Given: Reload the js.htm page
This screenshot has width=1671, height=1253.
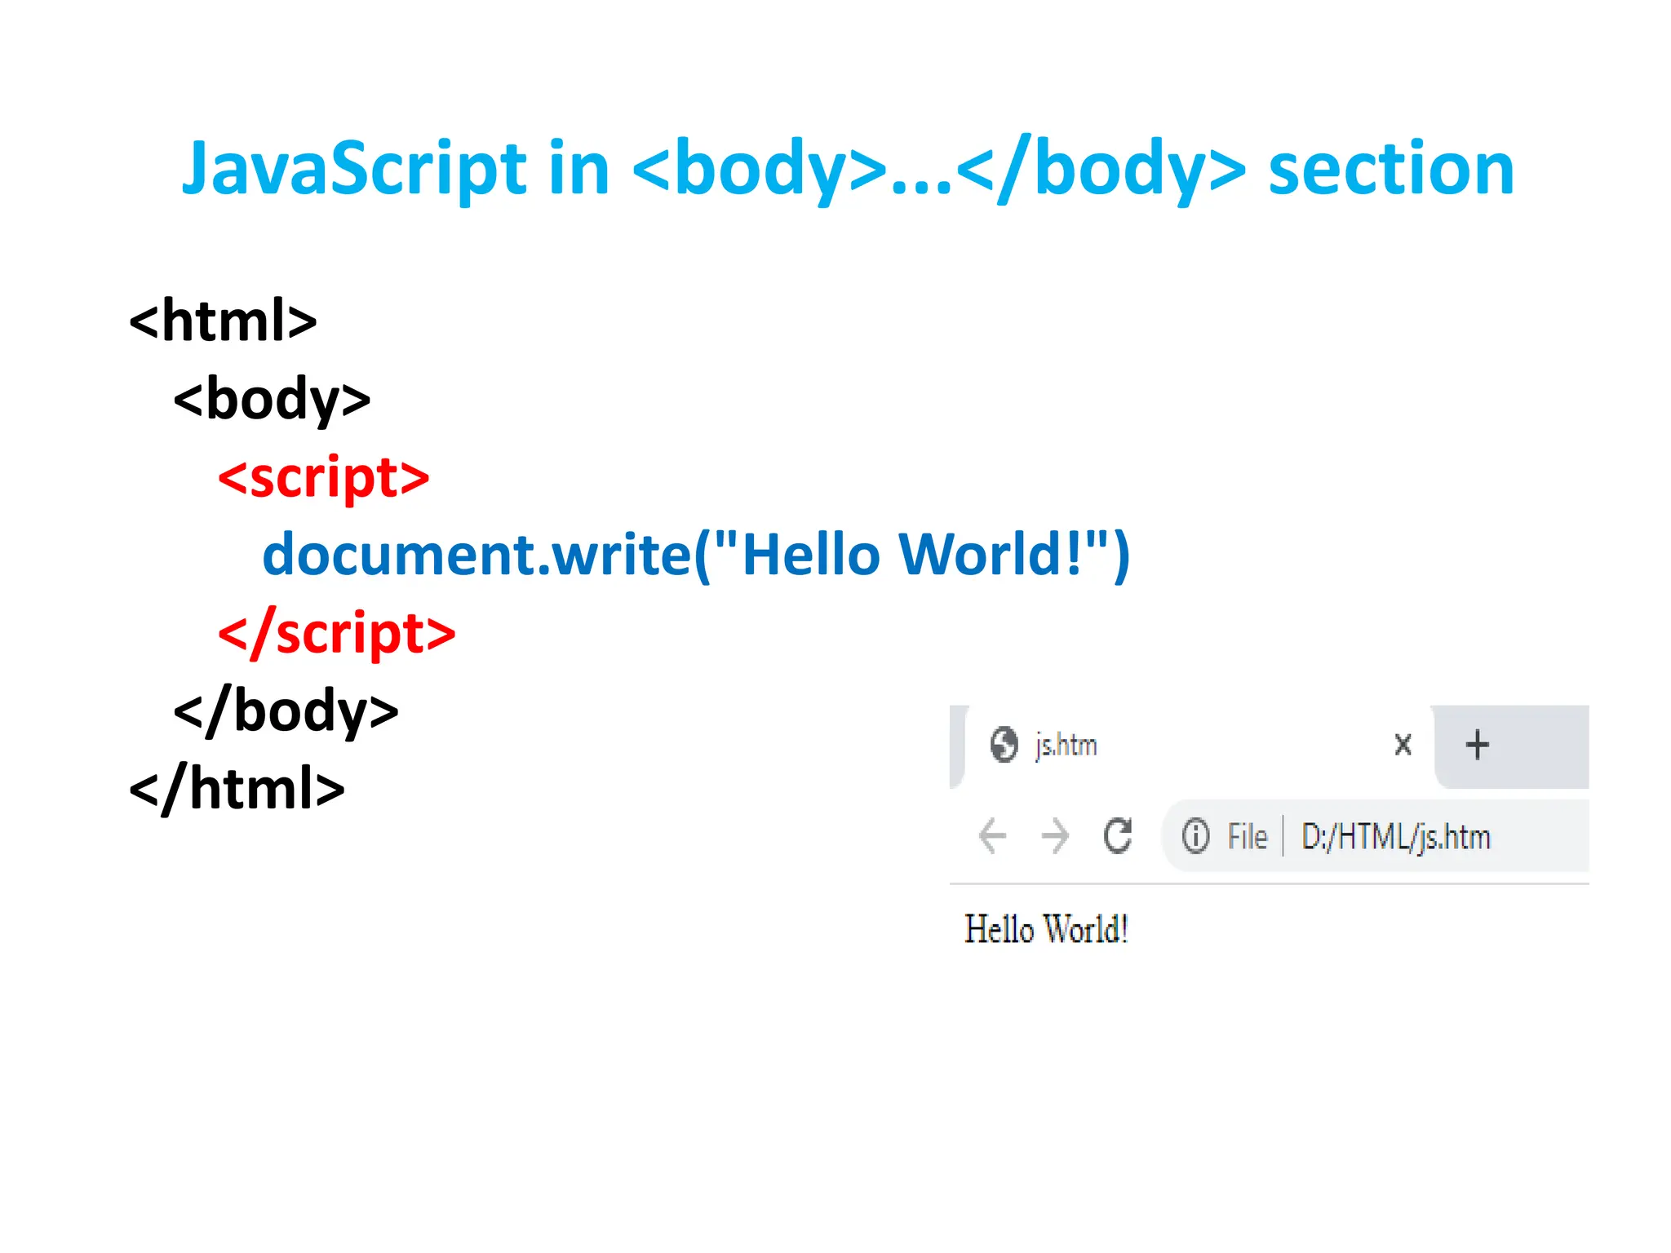Looking at the screenshot, I should tap(1118, 835).
